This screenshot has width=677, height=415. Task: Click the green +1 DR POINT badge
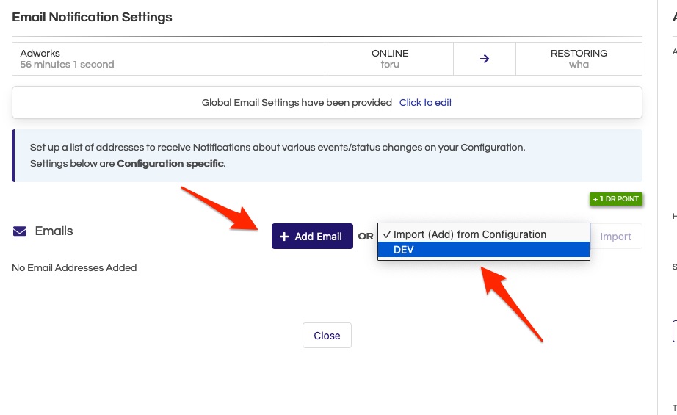pyautogui.click(x=616, y=199)
